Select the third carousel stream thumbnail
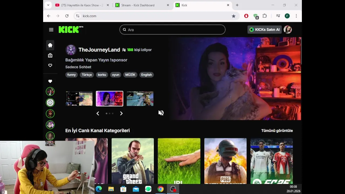 pos(140,99)
